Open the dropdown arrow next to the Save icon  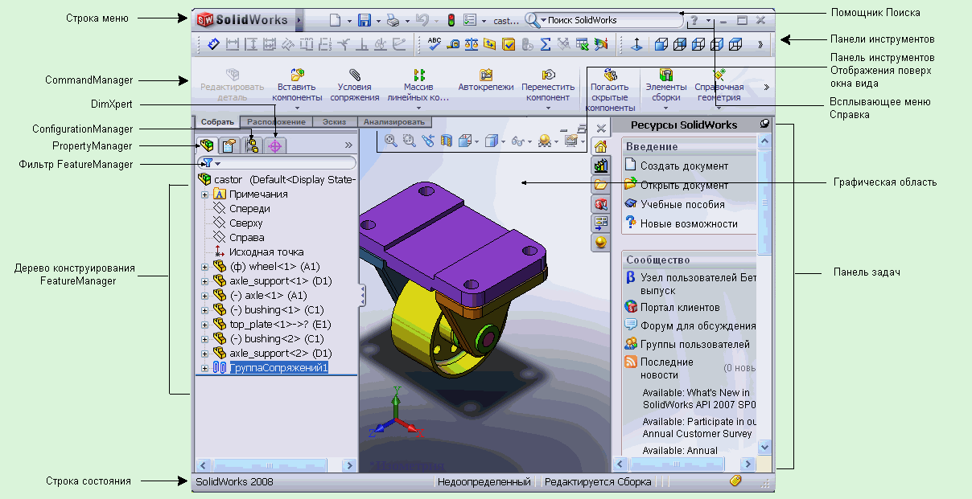point(377,21)
